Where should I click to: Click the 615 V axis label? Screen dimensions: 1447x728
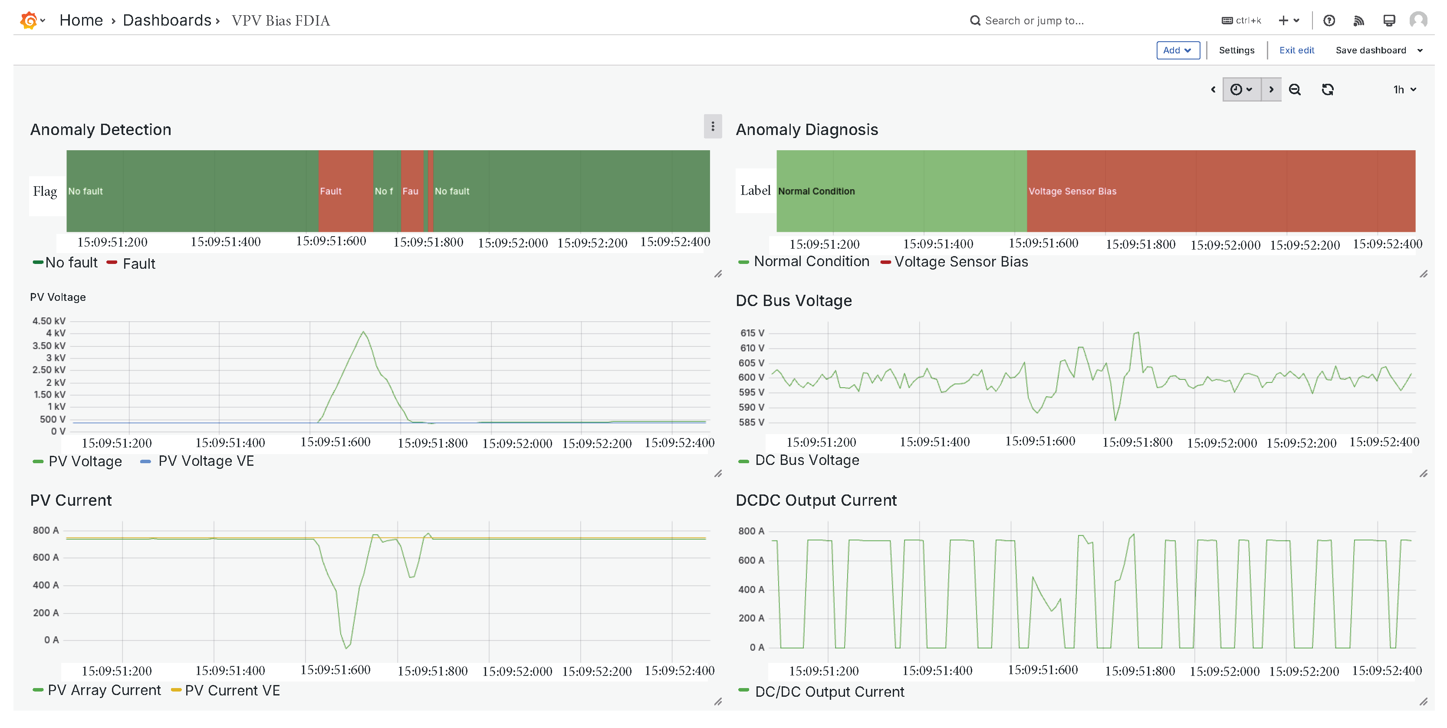click(752, 333)
